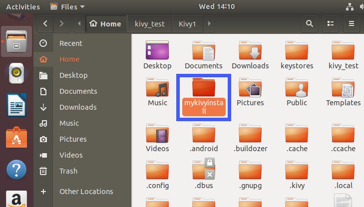Image resolution: width=364 pixels, height=207 pixels.
Task: Open the search magnifier in the toolbar
Action: coord(309,23)
